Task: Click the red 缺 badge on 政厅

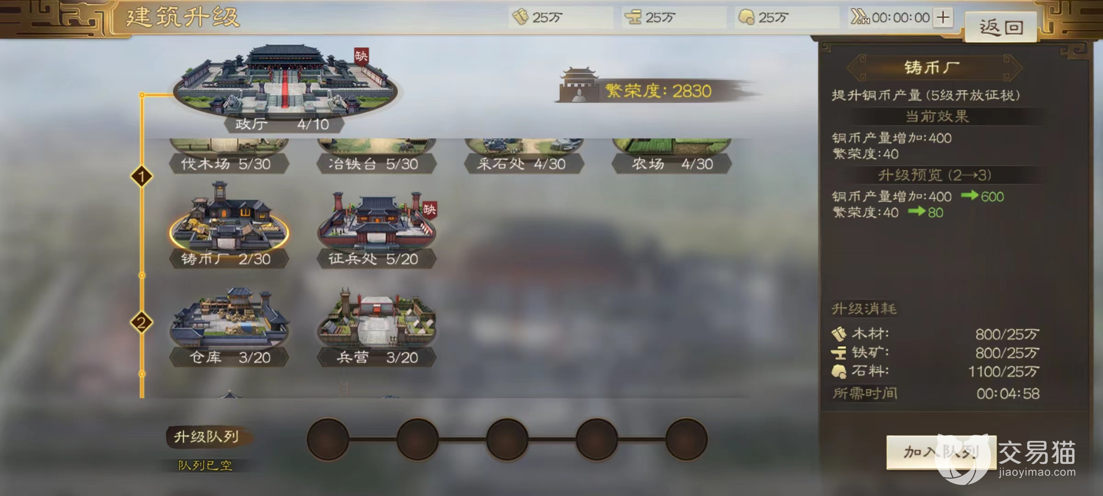Action: click(x=361, y=57)
